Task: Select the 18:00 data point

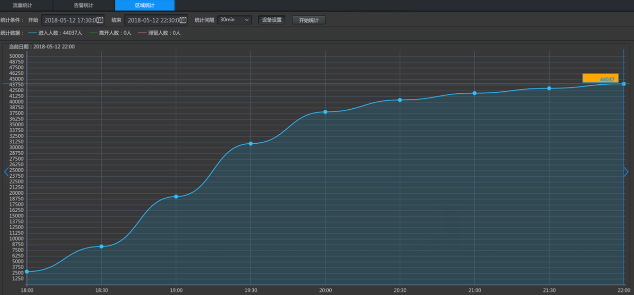Action: pos(27,272)
